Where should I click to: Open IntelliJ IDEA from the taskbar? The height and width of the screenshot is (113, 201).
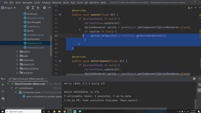(70, 111)
